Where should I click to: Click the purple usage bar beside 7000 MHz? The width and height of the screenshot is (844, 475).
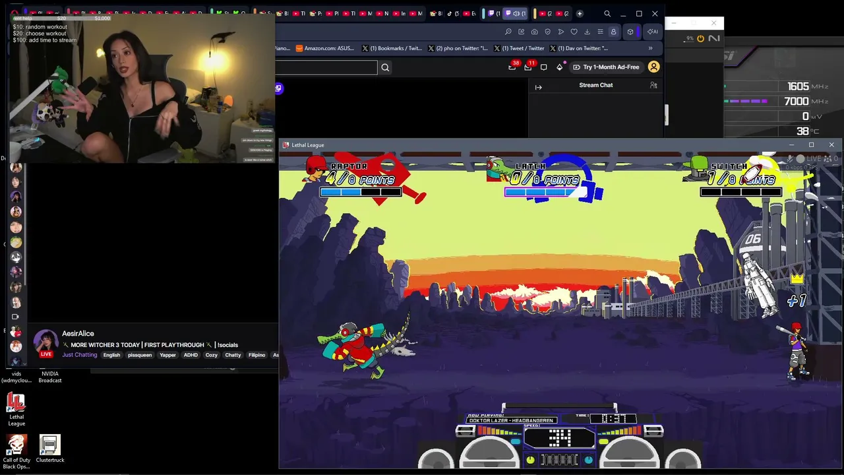(746, 101)
